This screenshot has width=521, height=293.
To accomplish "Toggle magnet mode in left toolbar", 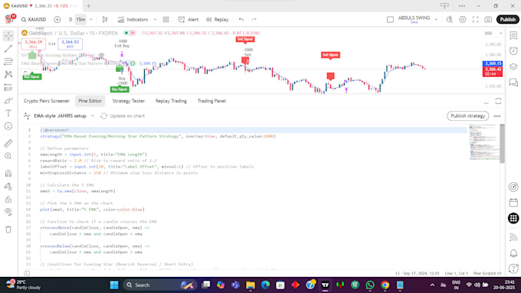I will [x=8, y=174].
